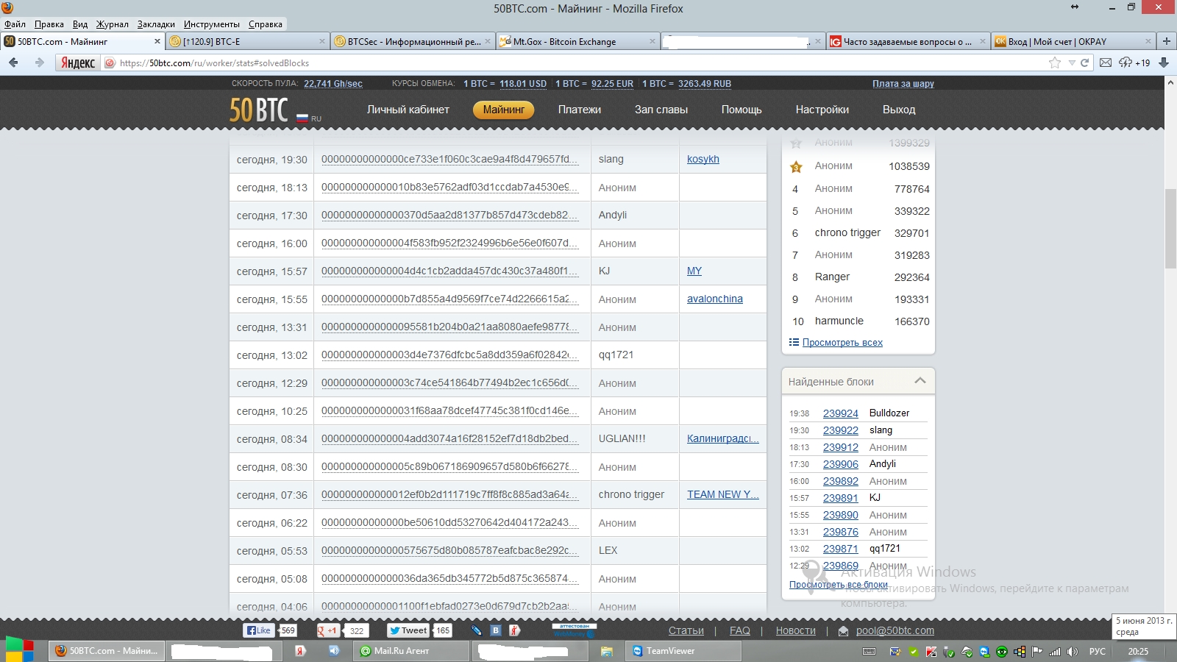Open the Закладки menu
The height and width of the screenshot is (662, 1177).
pyautogui.click(x=156, y=24)
